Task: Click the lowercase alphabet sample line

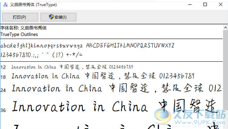Action: point(42,46)
